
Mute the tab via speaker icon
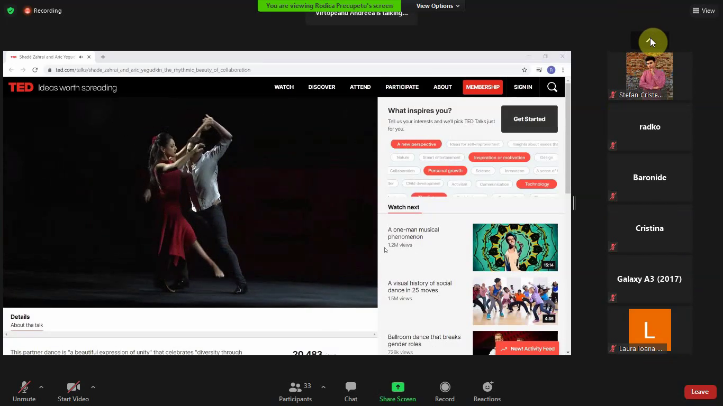[x=80, y=57]
